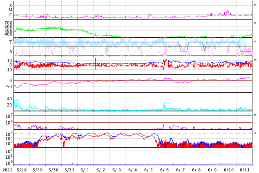Image resolution: width=259 pixels, height=173 pixels.
Task: Click the 'A' axis label
Action: click(11, 52)
